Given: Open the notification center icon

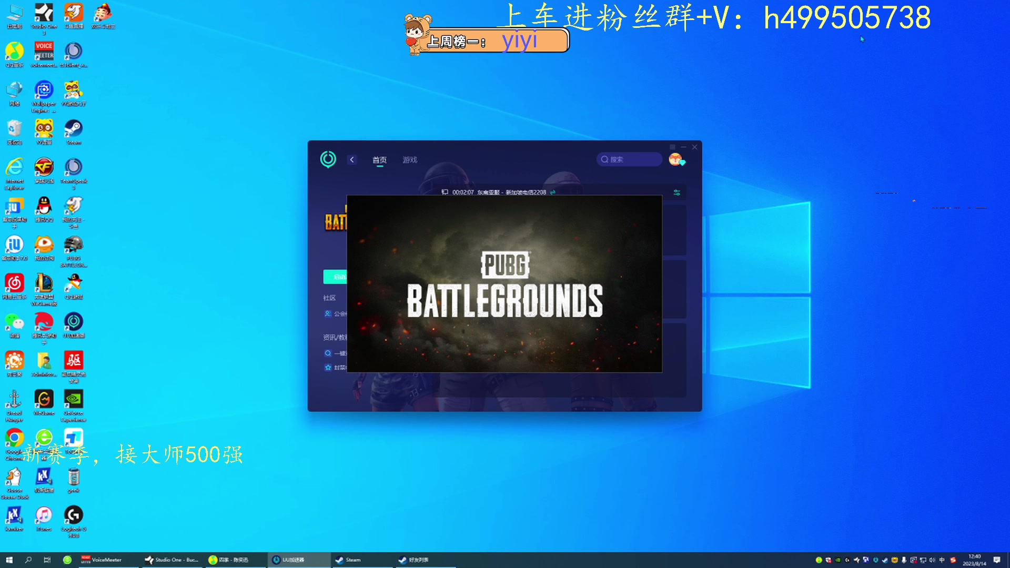Looking at the screenshot, I should pyautogui.click(x=997, y=560).
